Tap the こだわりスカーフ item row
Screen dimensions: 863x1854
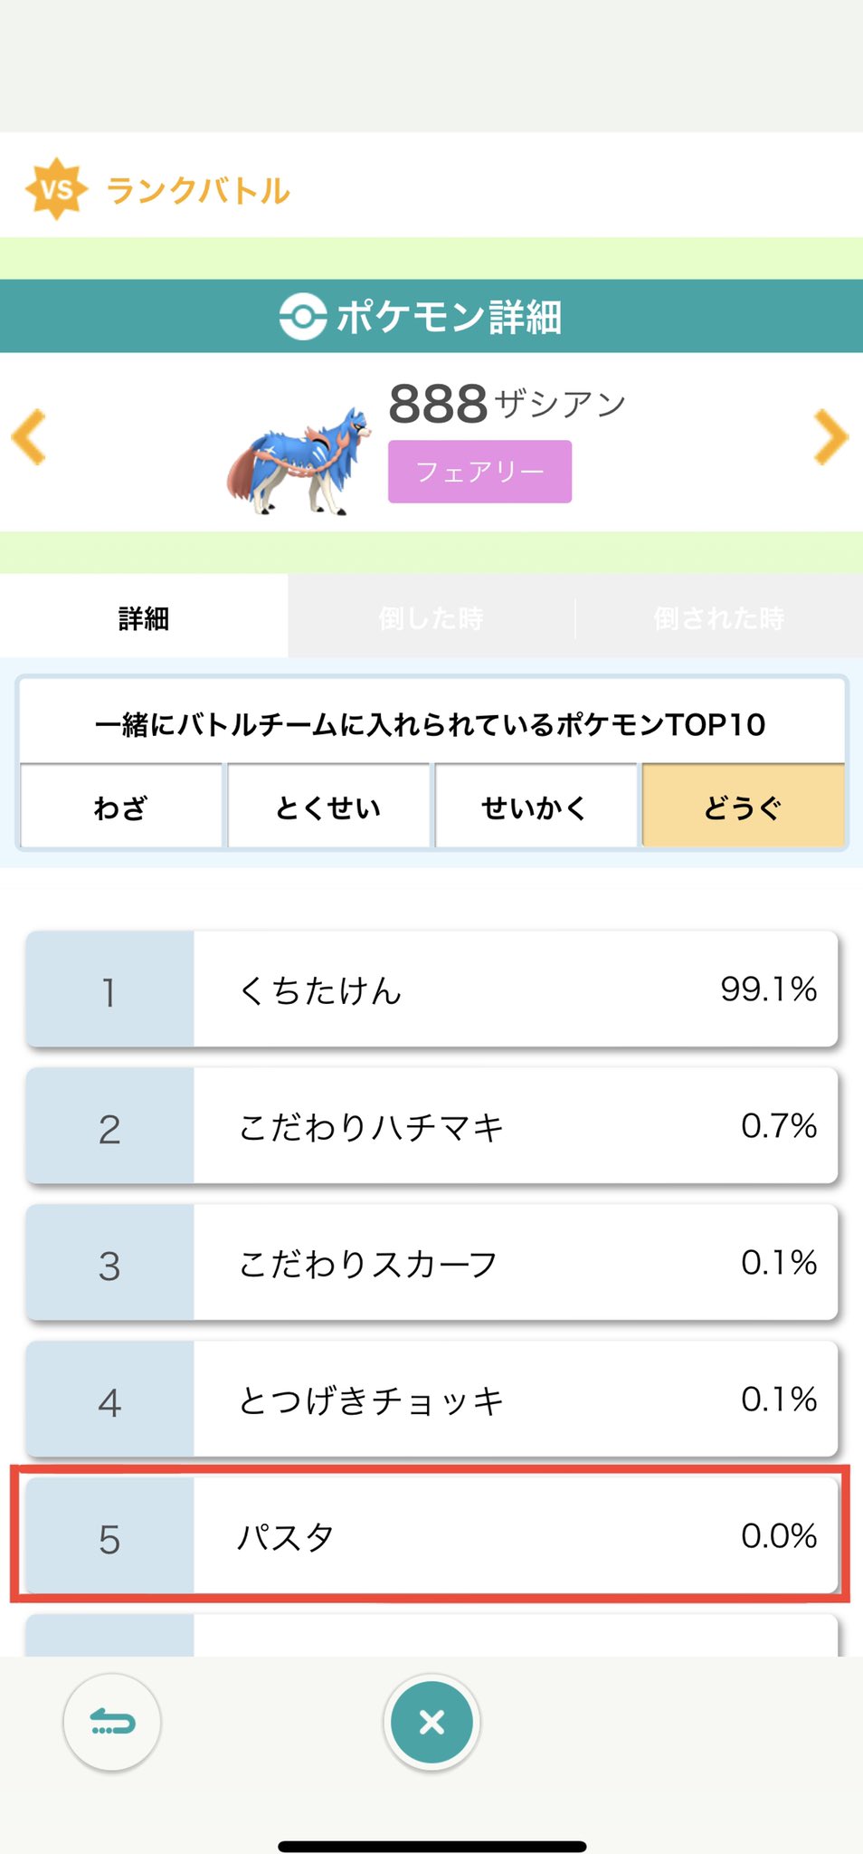coord(431,1263)
